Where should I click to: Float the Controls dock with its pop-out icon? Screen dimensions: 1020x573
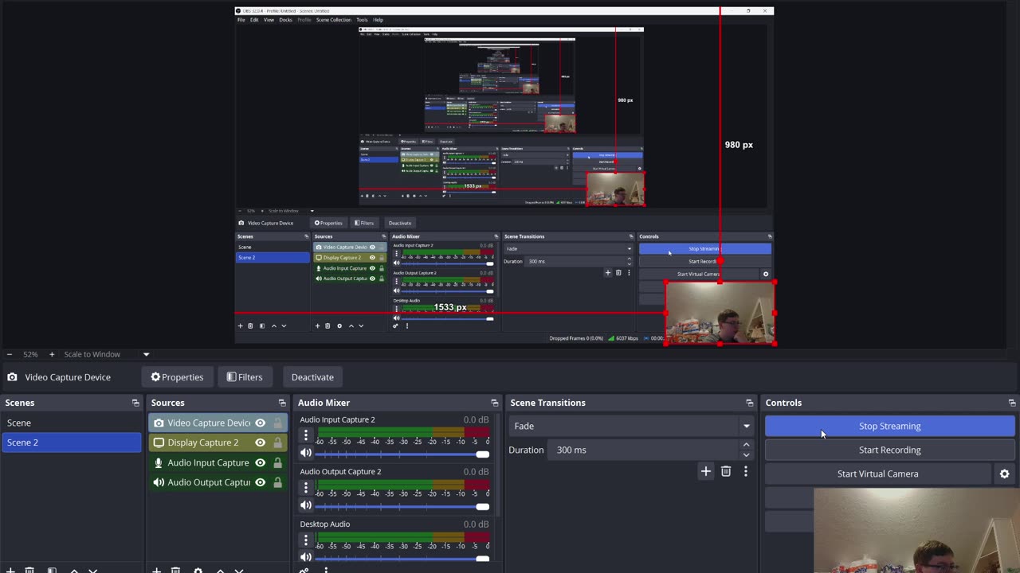(1012, 403)
